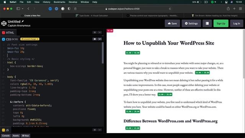Viewport: 245px width, 138px height.
Task: Change editor layout view
Action: (207, 23)
